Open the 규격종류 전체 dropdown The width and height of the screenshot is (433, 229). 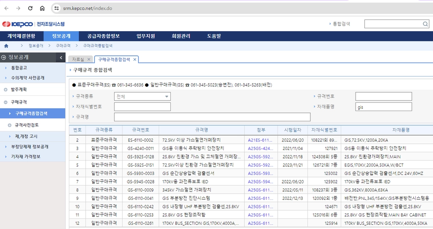[143, 97]
